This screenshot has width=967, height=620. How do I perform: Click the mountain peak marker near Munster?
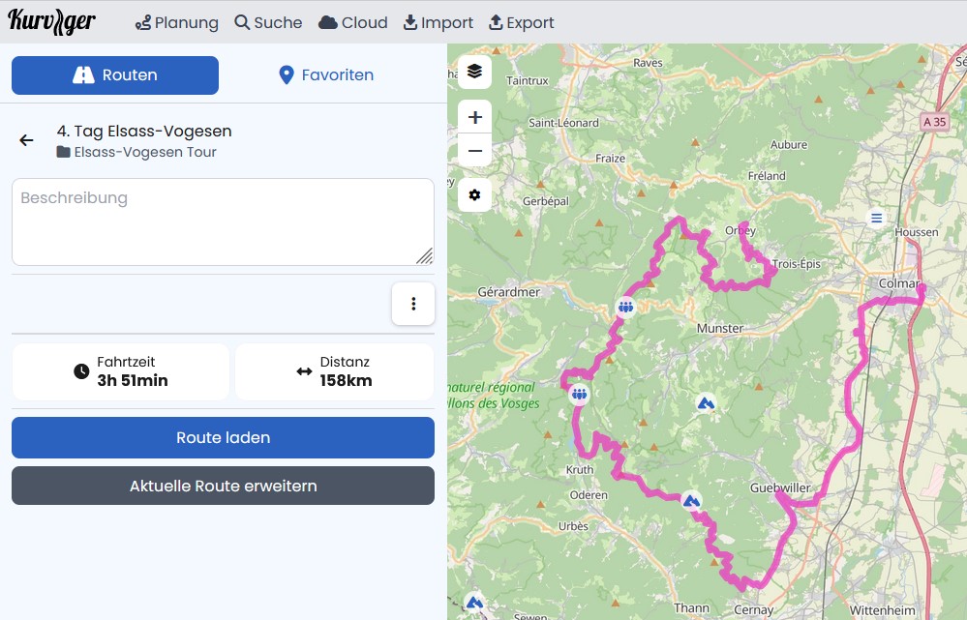(707, 402)
